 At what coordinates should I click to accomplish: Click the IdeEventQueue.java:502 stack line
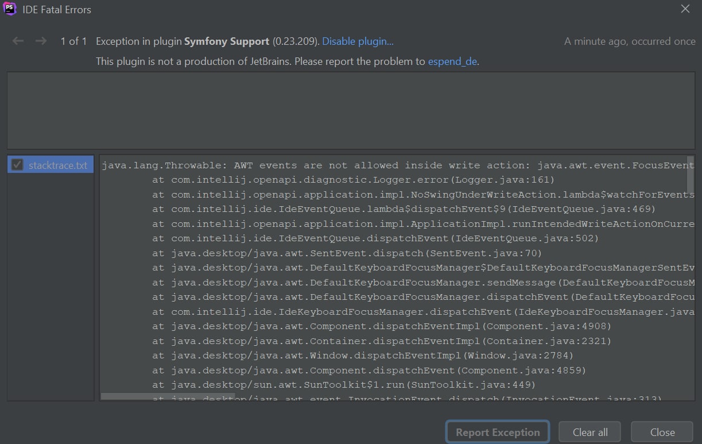pos(376,238)
